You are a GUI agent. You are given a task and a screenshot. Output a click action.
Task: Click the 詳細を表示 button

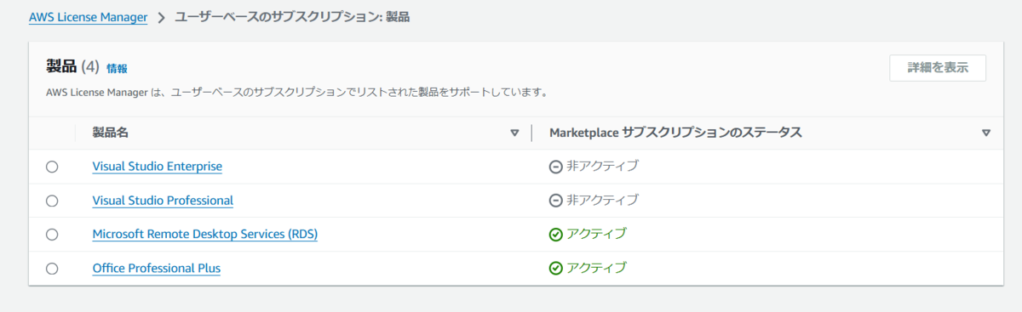938,68
